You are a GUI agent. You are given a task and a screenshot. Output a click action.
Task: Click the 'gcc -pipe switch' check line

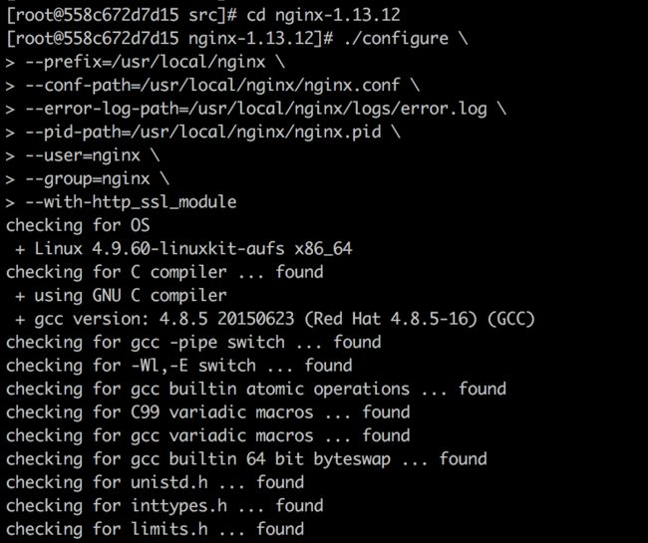tap(193, 343)
